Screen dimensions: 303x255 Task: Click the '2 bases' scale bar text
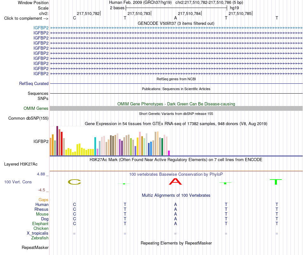[117, 8]
